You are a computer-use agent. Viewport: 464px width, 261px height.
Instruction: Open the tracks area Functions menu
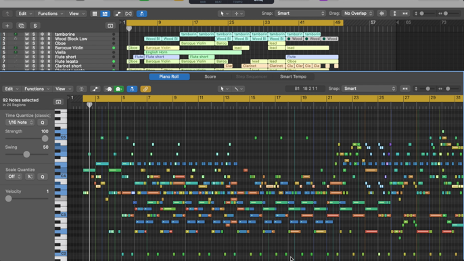50,14
